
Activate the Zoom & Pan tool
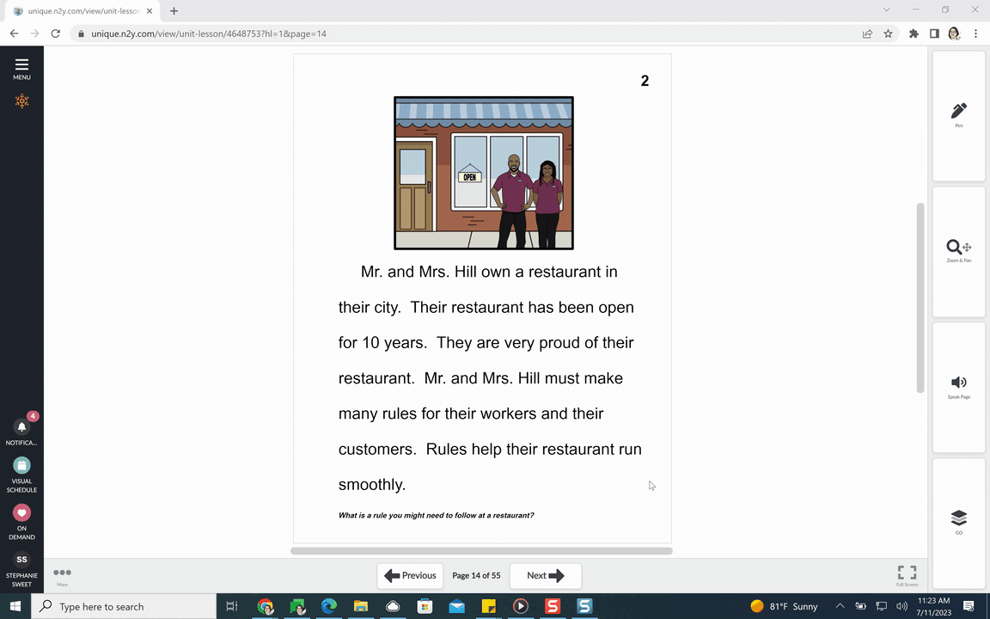[x=958, y=251]
